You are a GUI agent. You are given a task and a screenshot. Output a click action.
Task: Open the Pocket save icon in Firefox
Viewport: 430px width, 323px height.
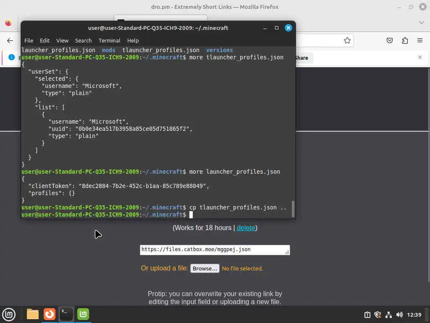point(389,41)
